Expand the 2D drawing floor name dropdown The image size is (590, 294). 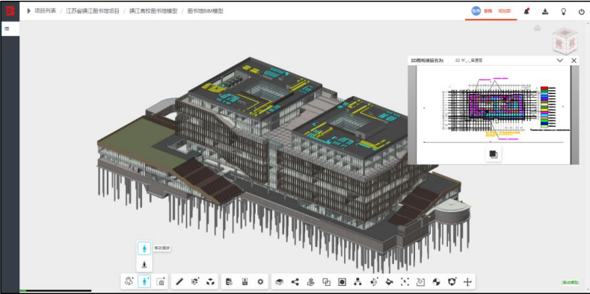point(560,60)
